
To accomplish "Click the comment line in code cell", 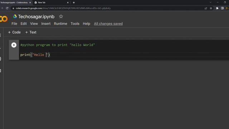I will point(58,45).
